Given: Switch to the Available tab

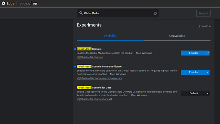Looking at the screenshot, I should coord(110,36).
